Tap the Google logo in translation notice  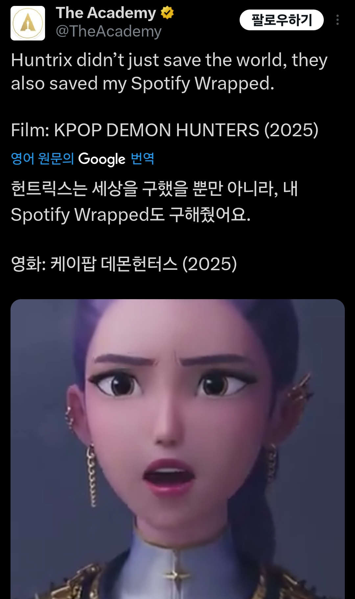point(102,159)
